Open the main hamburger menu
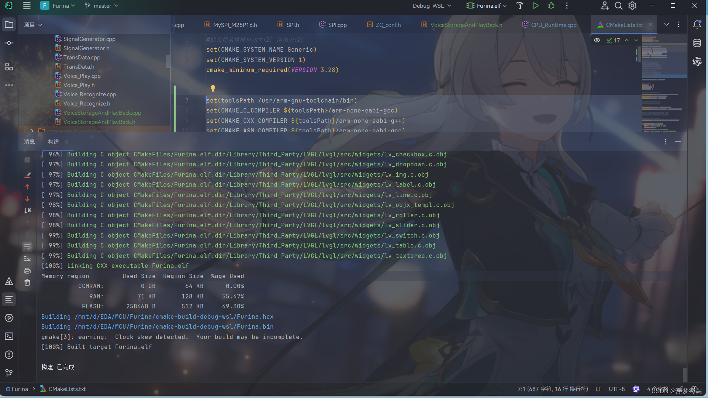The image size is (708, 398). (x=27, y=6)
